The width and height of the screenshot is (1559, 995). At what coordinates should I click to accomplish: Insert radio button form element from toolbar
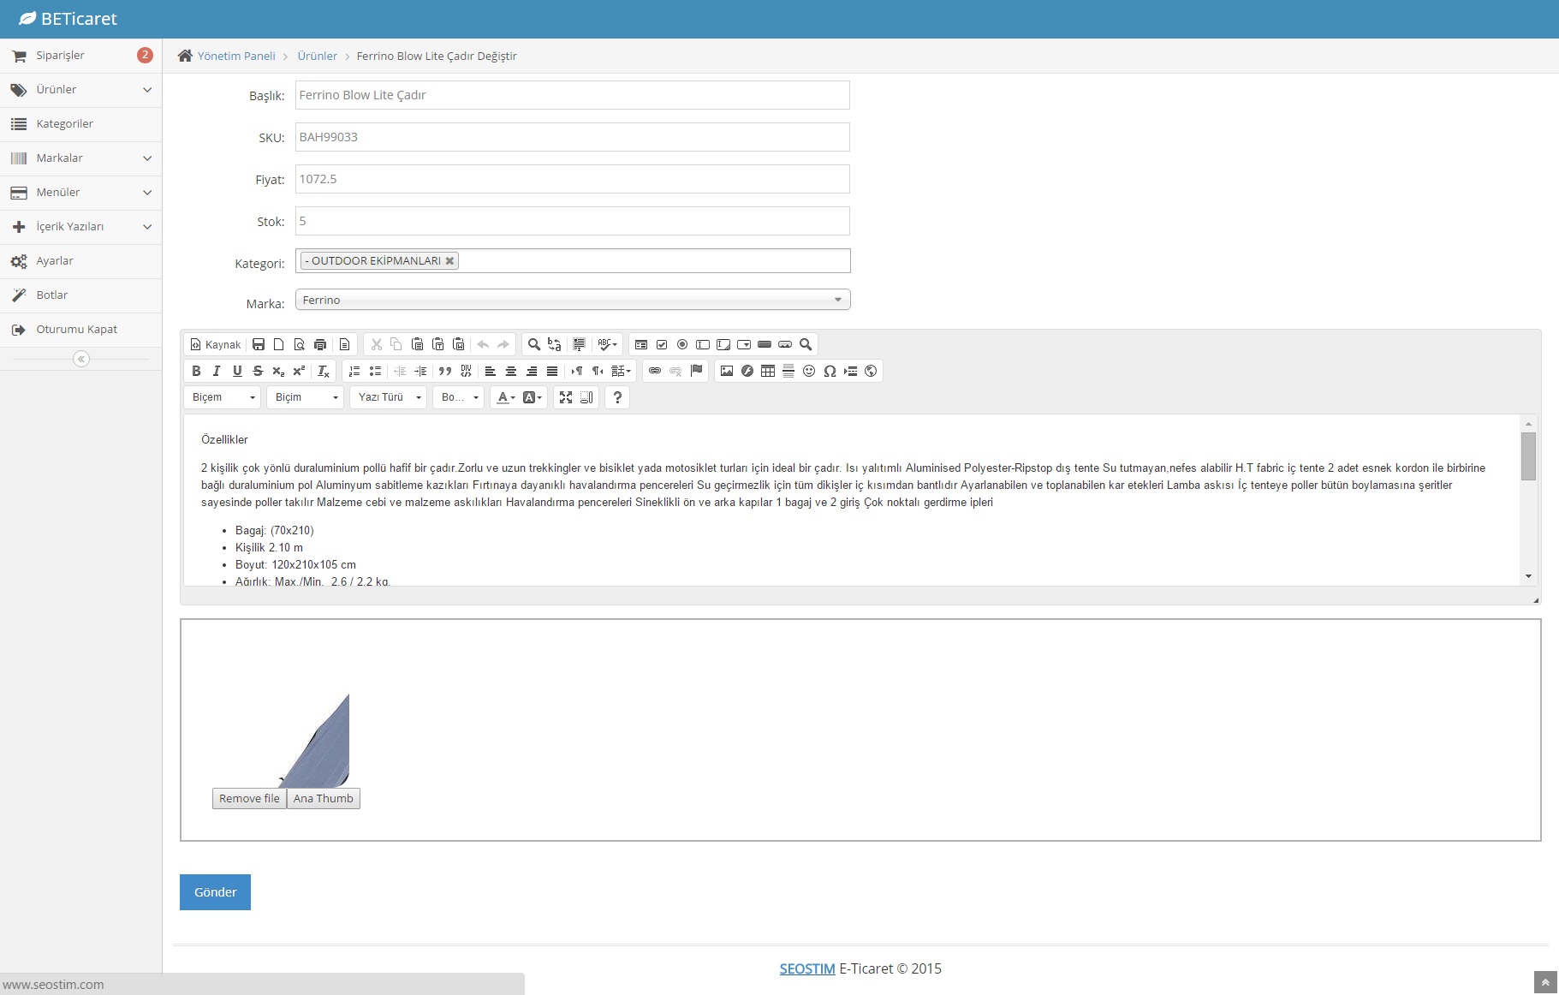coord(682,344)
